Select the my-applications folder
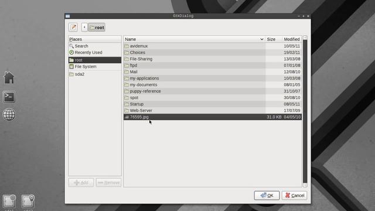The width and height of the screenshot is (375, 211). [212, 78]
